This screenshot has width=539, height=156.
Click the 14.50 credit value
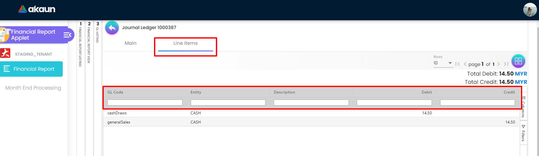point(510,122)
